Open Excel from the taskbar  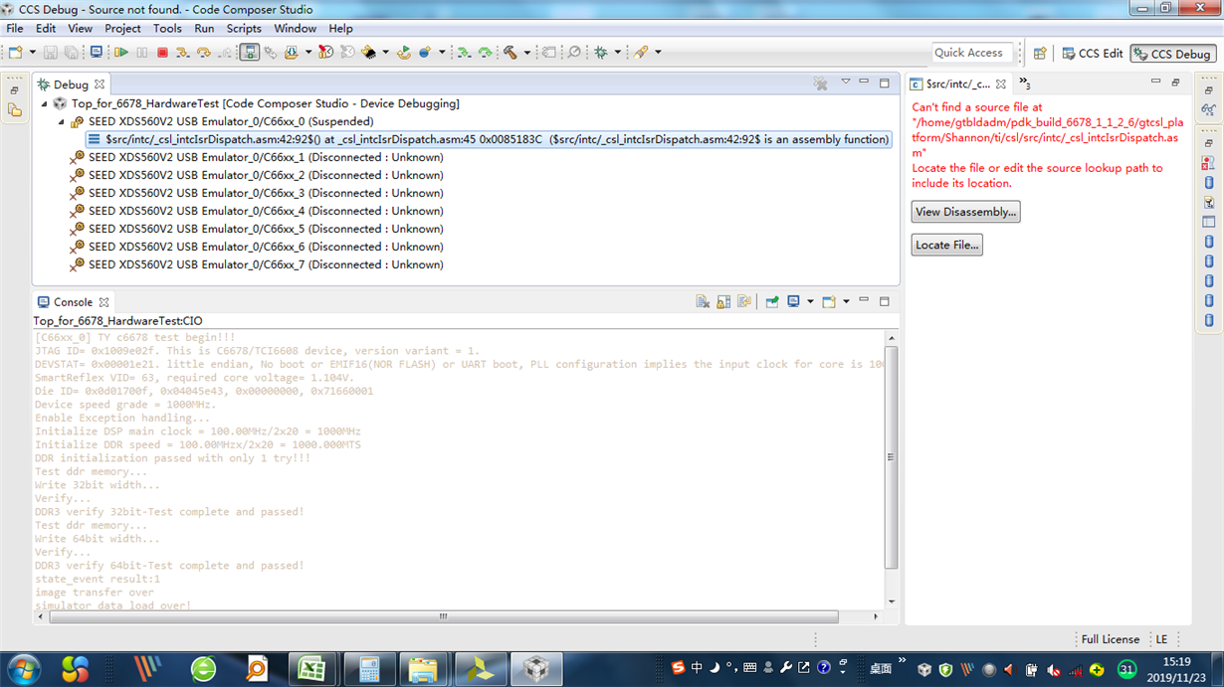pos(311,669)
